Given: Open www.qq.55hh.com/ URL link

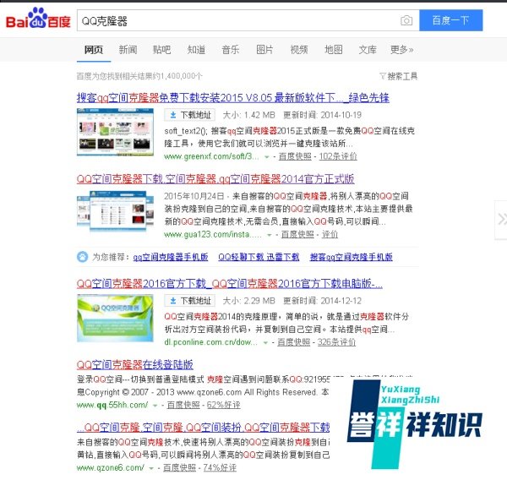Looking at the screenshot, I should coord(112,405).
